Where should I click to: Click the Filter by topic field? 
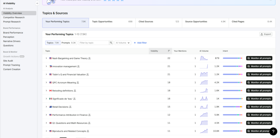[94, 43]
